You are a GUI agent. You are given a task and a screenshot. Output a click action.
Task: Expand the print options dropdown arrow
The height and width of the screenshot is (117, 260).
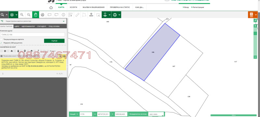[119, 15]
